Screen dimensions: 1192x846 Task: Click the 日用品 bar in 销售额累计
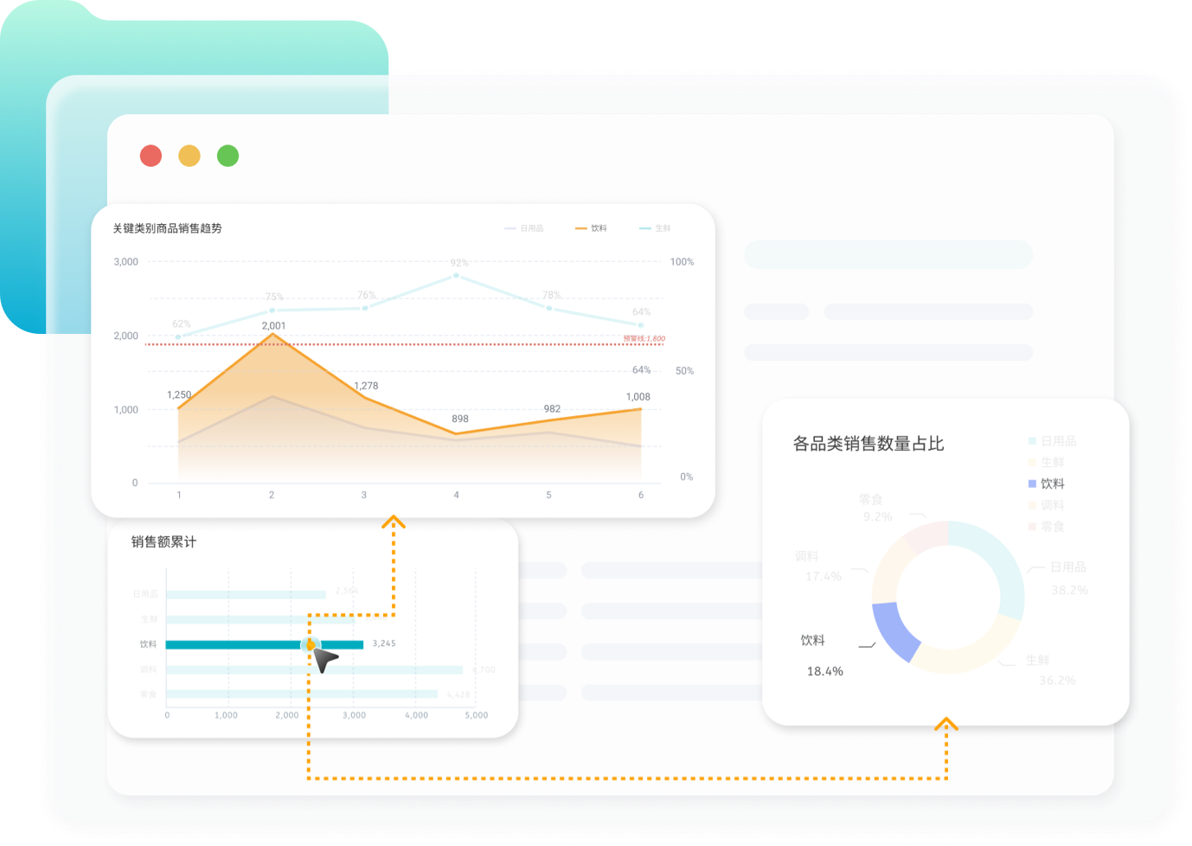click(x=246, y=594)
